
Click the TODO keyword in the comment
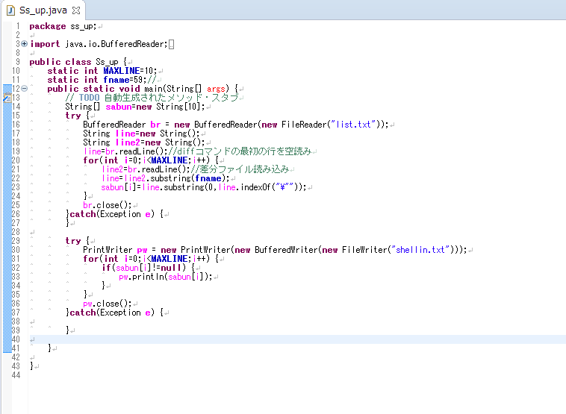coord(89,98)
